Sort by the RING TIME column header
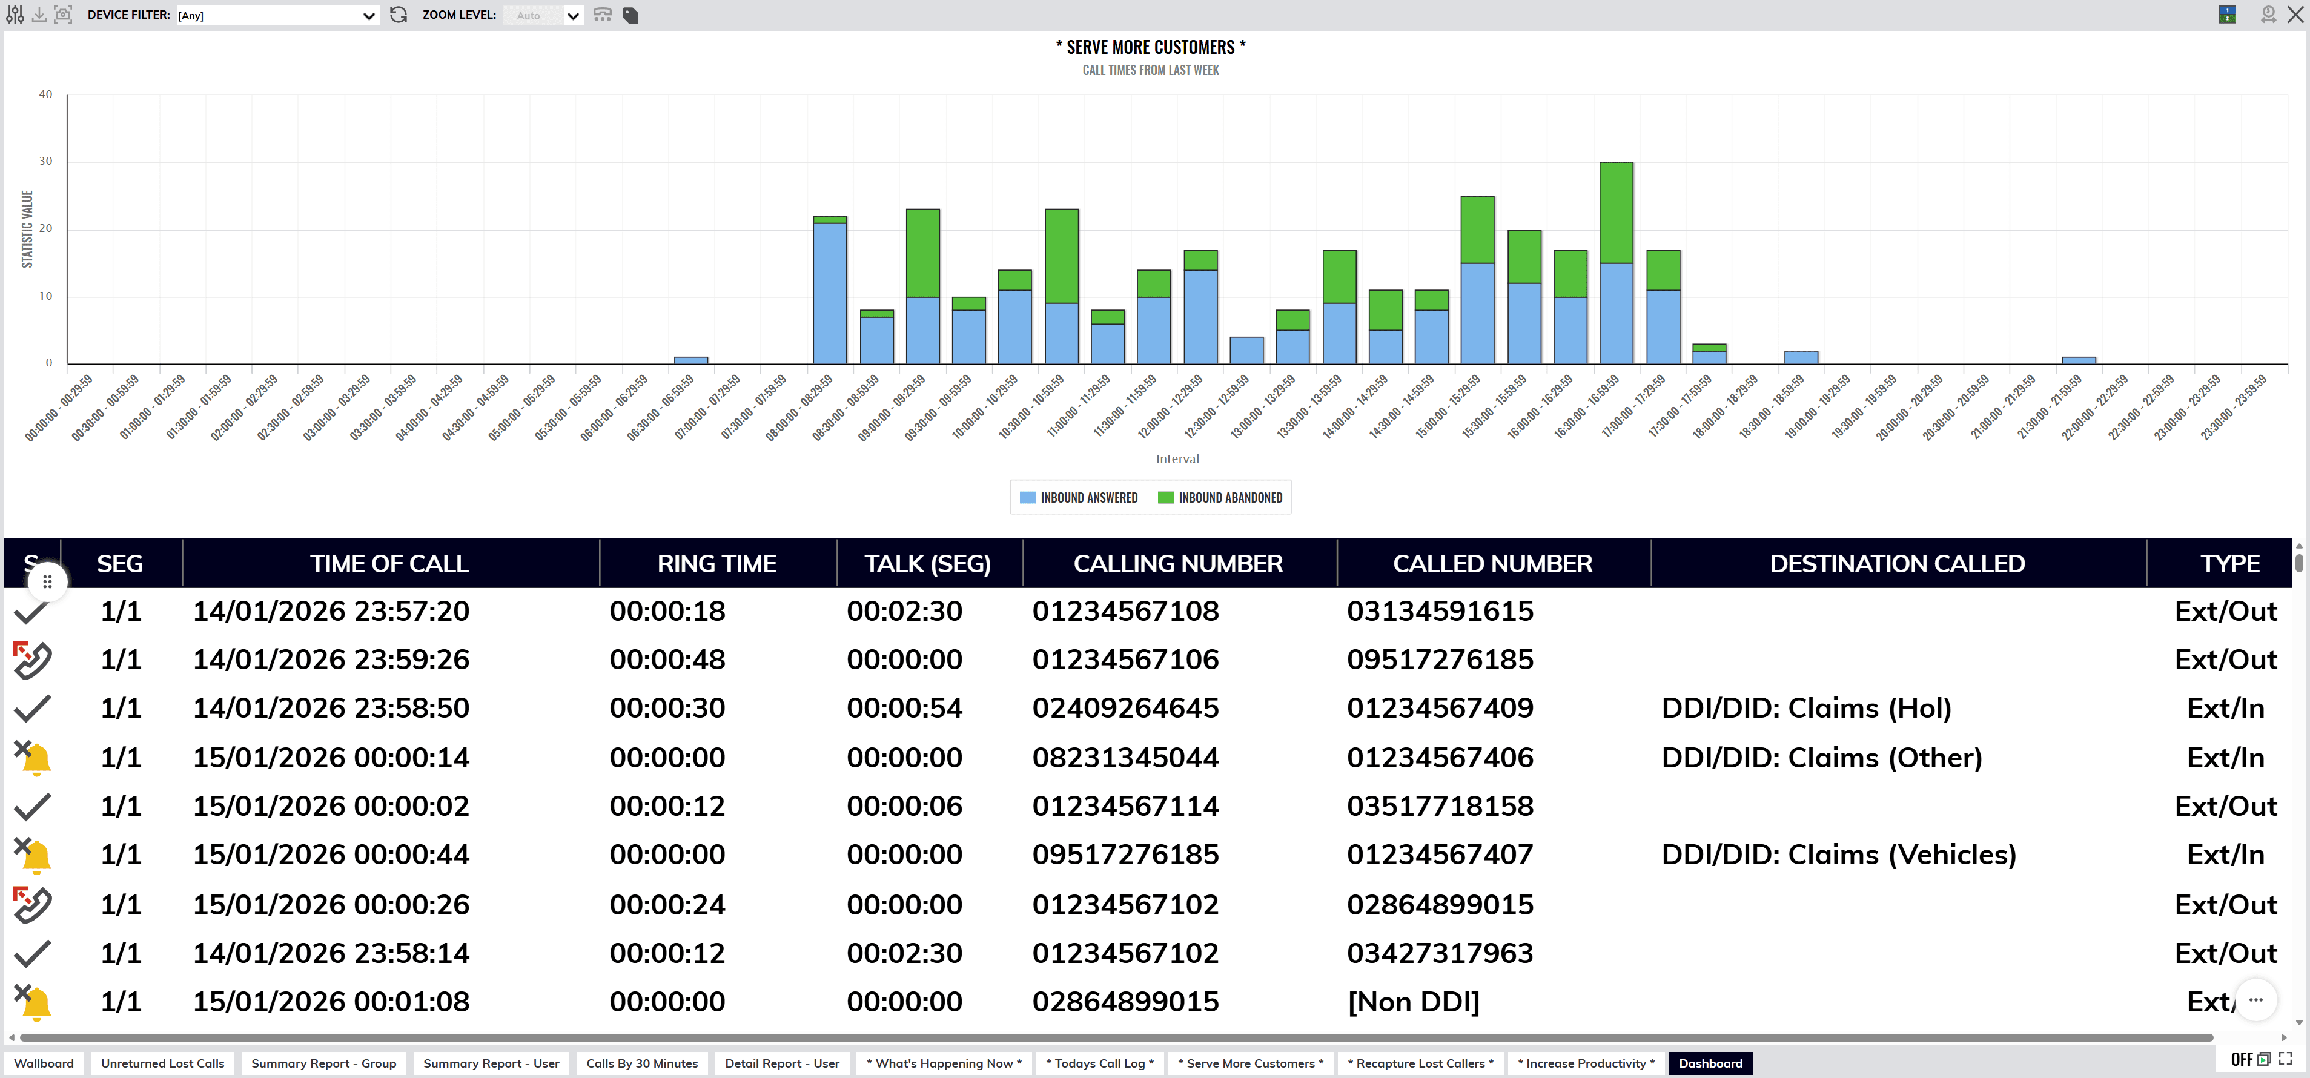This screenshot has height=1078, width=2310. (716, 564)
